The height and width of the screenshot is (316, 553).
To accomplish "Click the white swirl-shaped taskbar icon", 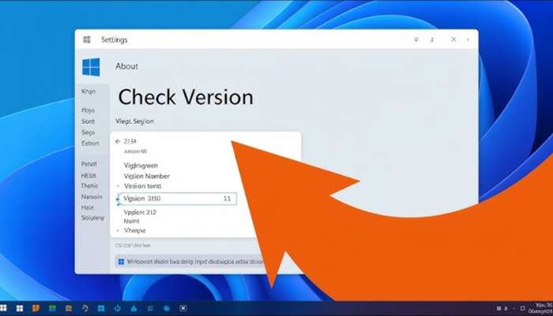I will tap(85, 308).
